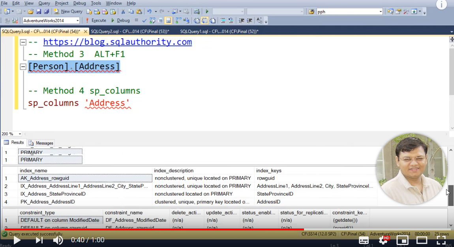
Task: Open the Query menu
Action: tap(44, 3)
